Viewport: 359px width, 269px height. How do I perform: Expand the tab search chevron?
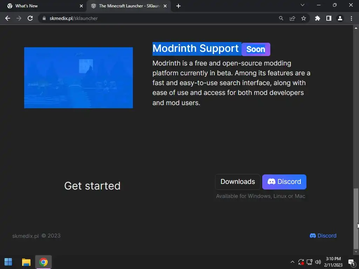click(303, 5)
